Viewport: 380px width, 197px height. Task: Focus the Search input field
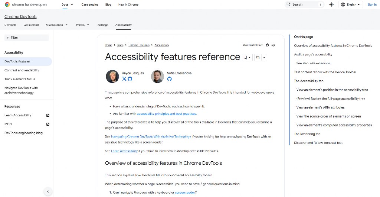pyautogui.click(x=304, y=4)
